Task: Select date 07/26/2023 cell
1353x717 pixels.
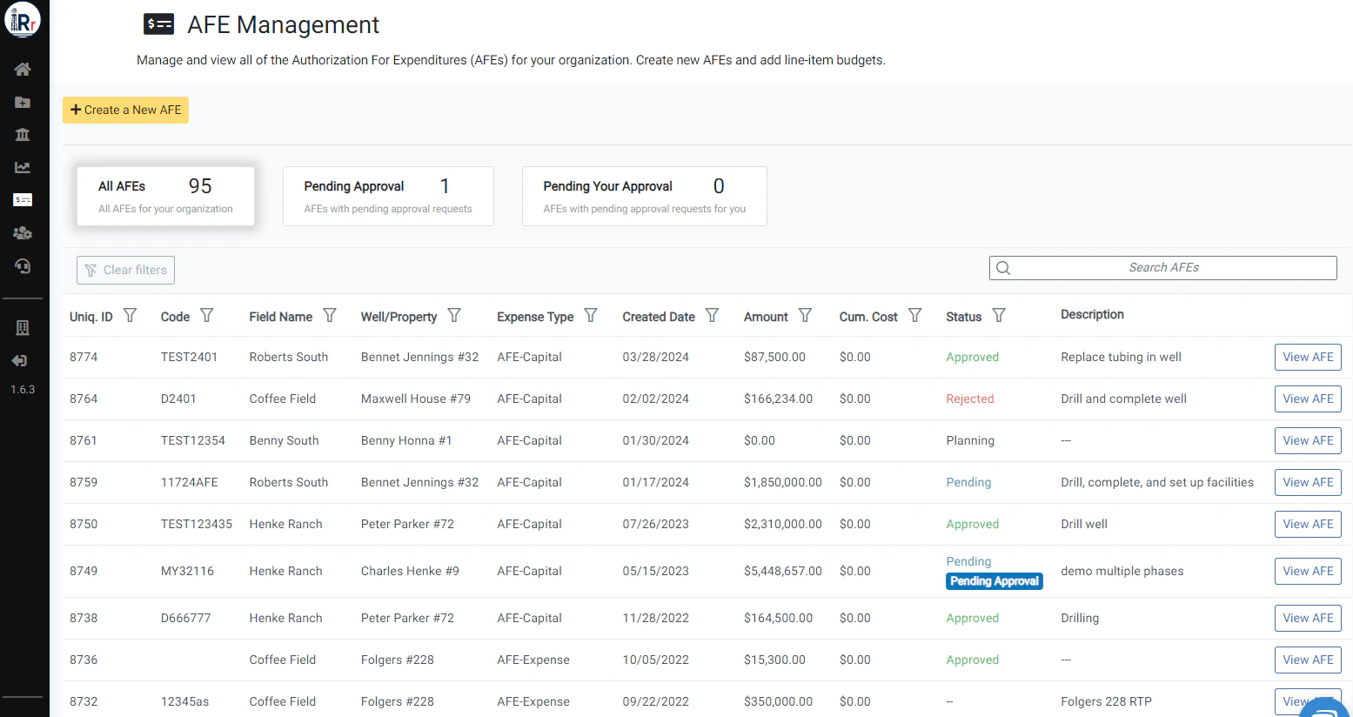Action: (656, 524)
